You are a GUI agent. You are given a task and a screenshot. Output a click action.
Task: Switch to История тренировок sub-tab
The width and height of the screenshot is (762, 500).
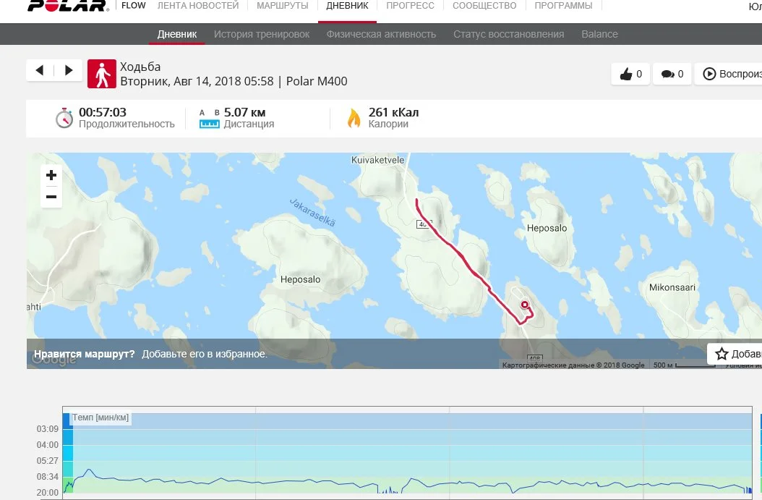coord(262,34)
